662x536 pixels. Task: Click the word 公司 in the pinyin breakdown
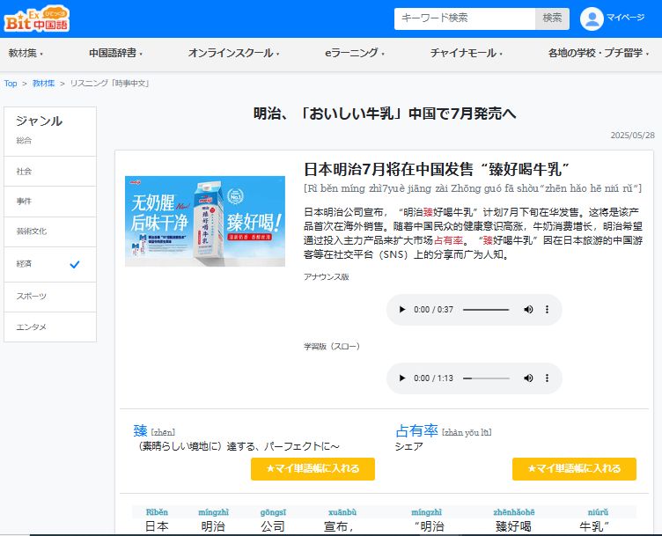[273, 526]
